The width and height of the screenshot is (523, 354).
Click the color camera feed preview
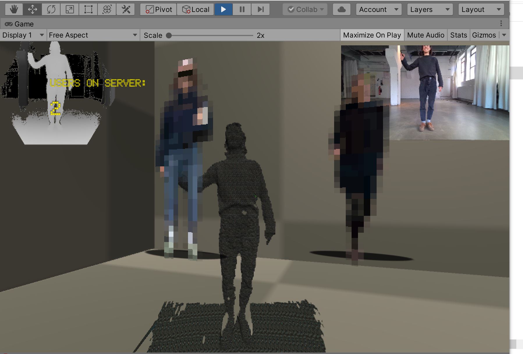tap(425, 92)
